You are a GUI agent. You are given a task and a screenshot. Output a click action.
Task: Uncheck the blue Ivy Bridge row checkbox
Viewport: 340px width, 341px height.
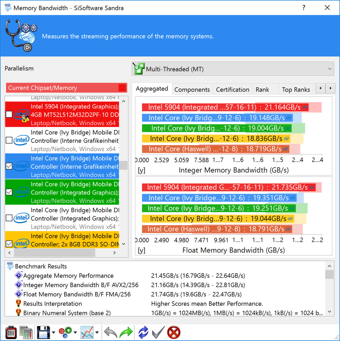pos(9,166)
